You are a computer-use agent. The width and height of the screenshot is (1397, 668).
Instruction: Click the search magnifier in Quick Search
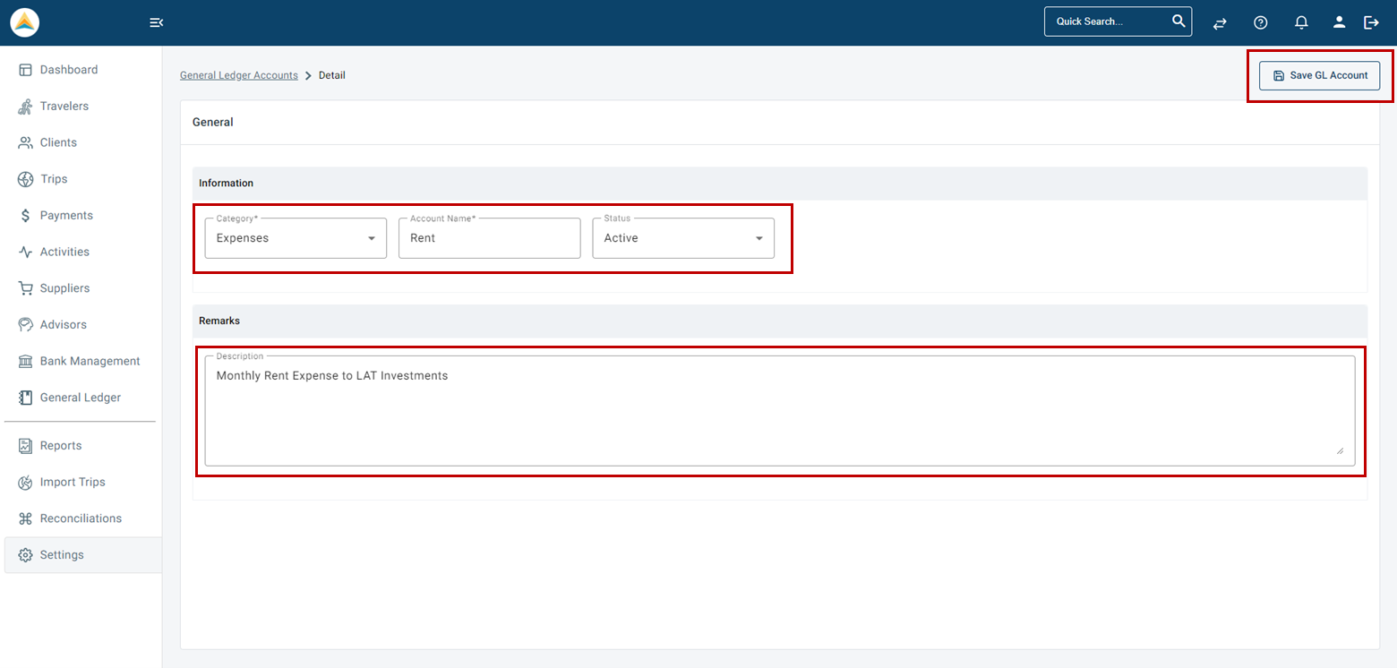1178,21
